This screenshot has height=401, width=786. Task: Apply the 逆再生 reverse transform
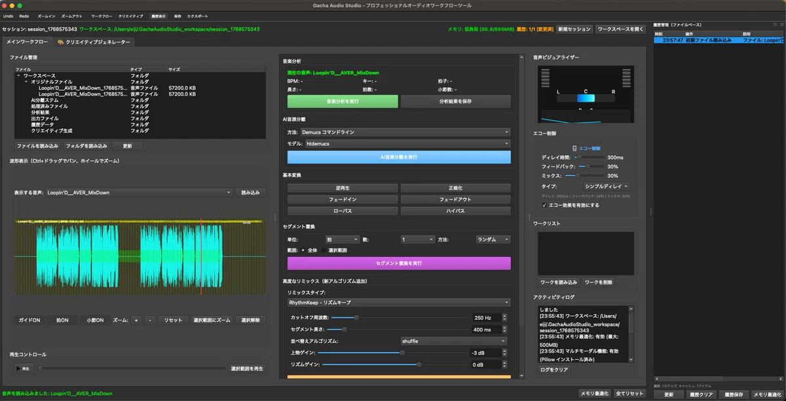[x=343, y=188]
